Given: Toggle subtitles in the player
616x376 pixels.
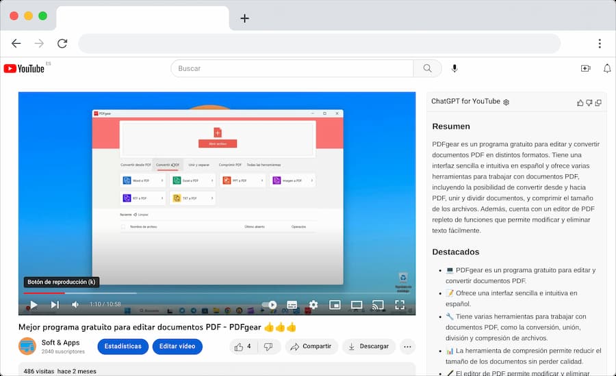Looking at the screenshot, I should pos(292,305).
